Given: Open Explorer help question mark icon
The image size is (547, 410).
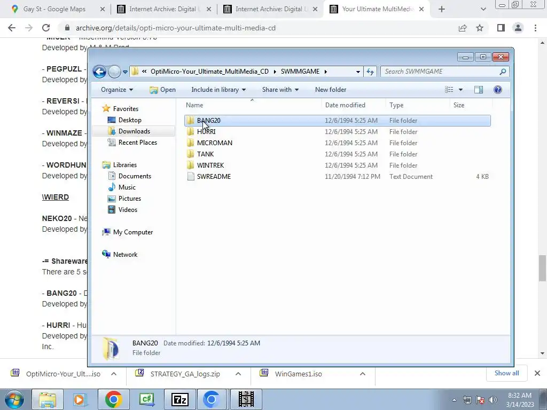Looking at the screenshot, I should (498, 90).
